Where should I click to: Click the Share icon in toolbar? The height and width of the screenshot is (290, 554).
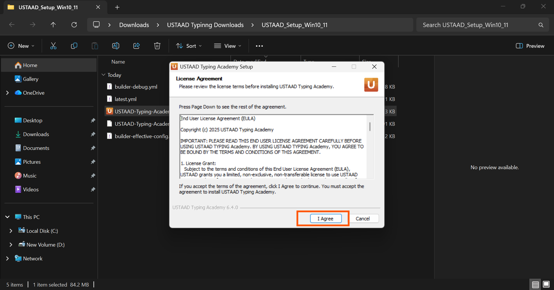click(x=136, y=46)
